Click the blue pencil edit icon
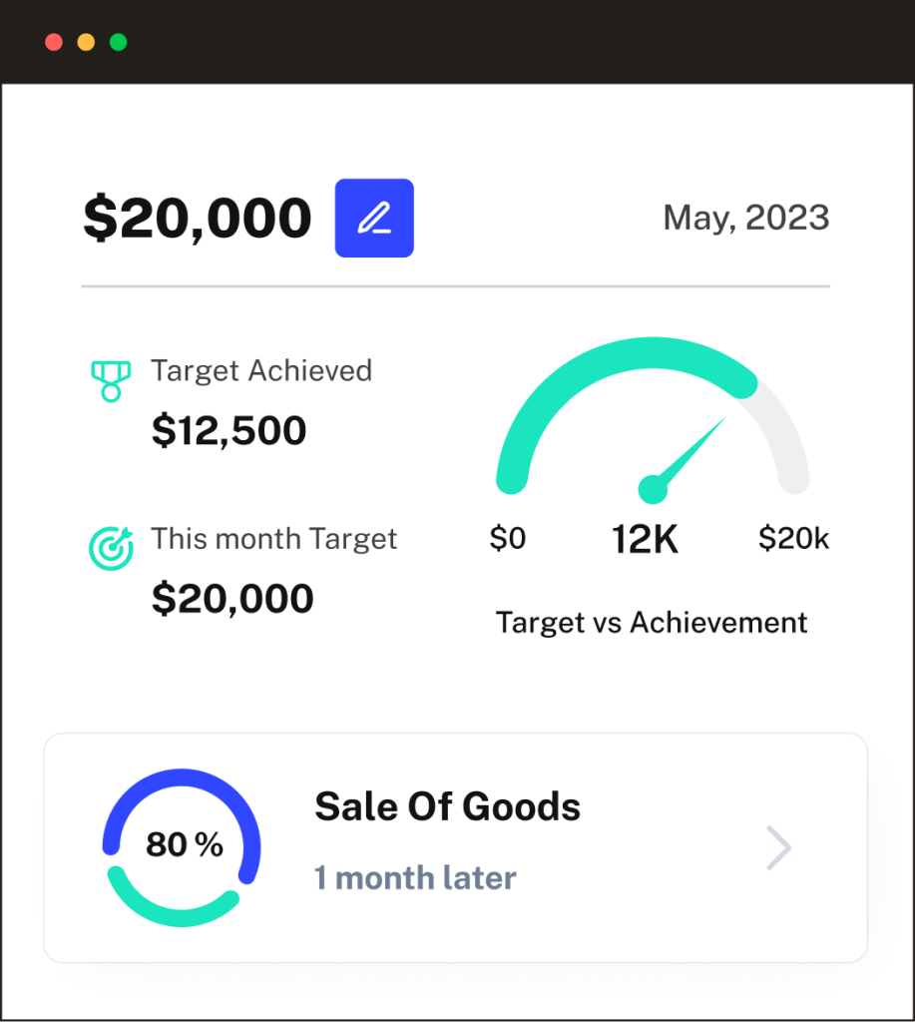The height and width of the screenshot is (1022, 915). click(x=374, y=218)
